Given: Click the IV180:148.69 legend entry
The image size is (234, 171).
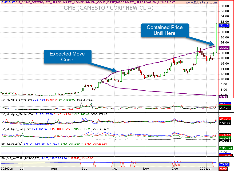Looking at the screenshot, I should coord(61,129).
